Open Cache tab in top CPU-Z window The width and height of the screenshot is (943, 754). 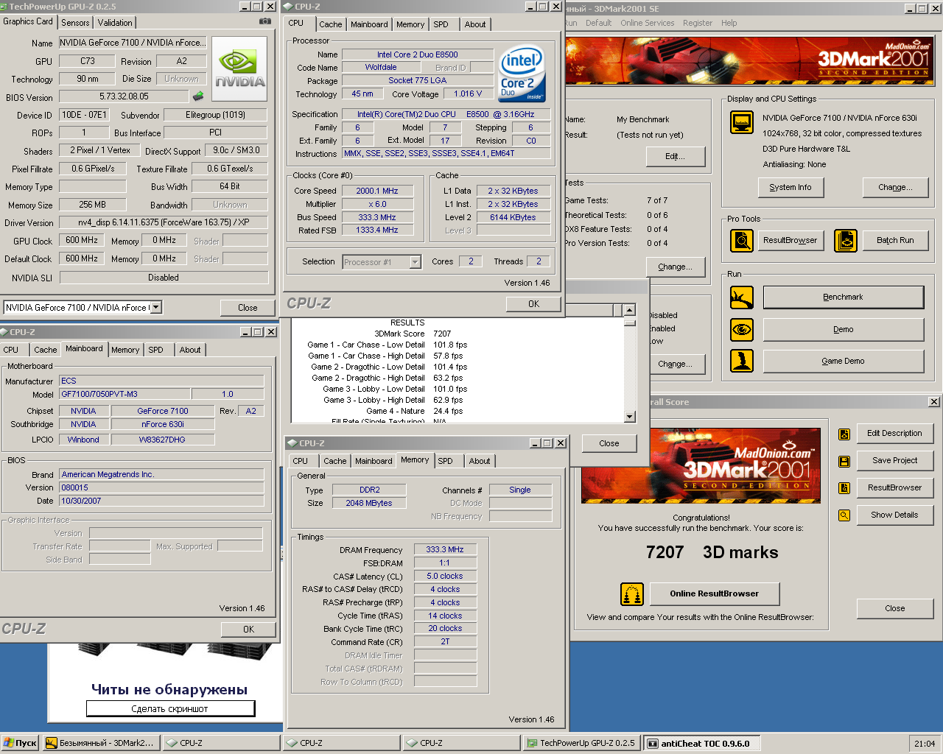click(331, 24)
